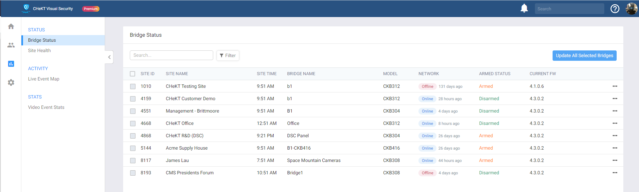
Task: Check the box for site 4159
Action: point(133,99)
